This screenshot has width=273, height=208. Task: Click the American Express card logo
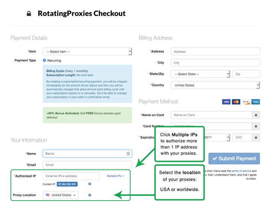pyautogui.click(x=255, y=102)
